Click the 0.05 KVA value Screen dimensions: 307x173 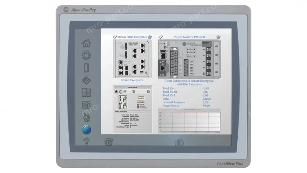coord(205,95)
